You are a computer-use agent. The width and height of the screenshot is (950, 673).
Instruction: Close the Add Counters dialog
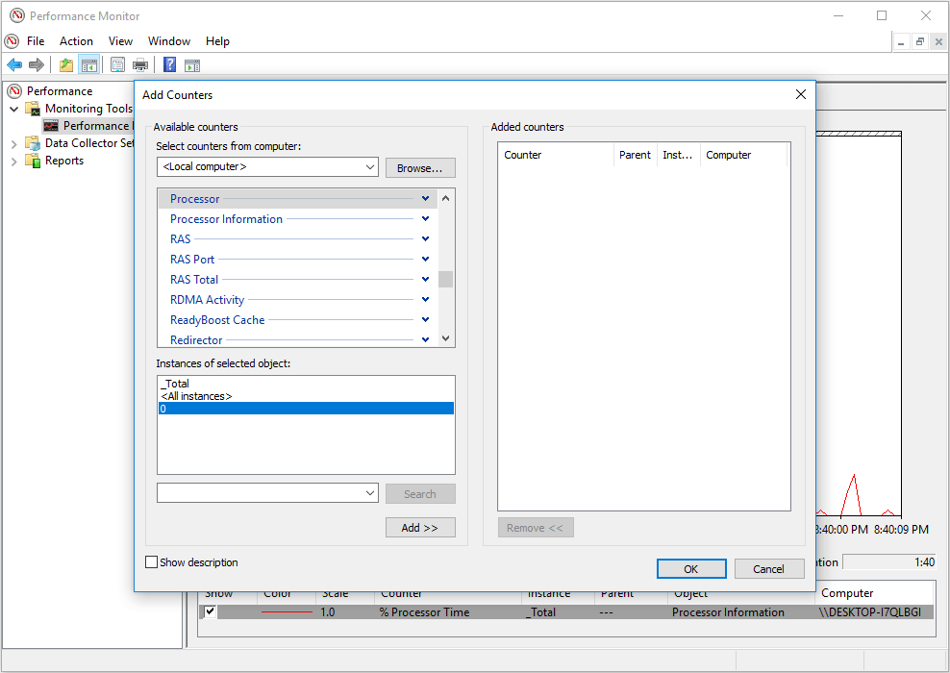[800, 94]
